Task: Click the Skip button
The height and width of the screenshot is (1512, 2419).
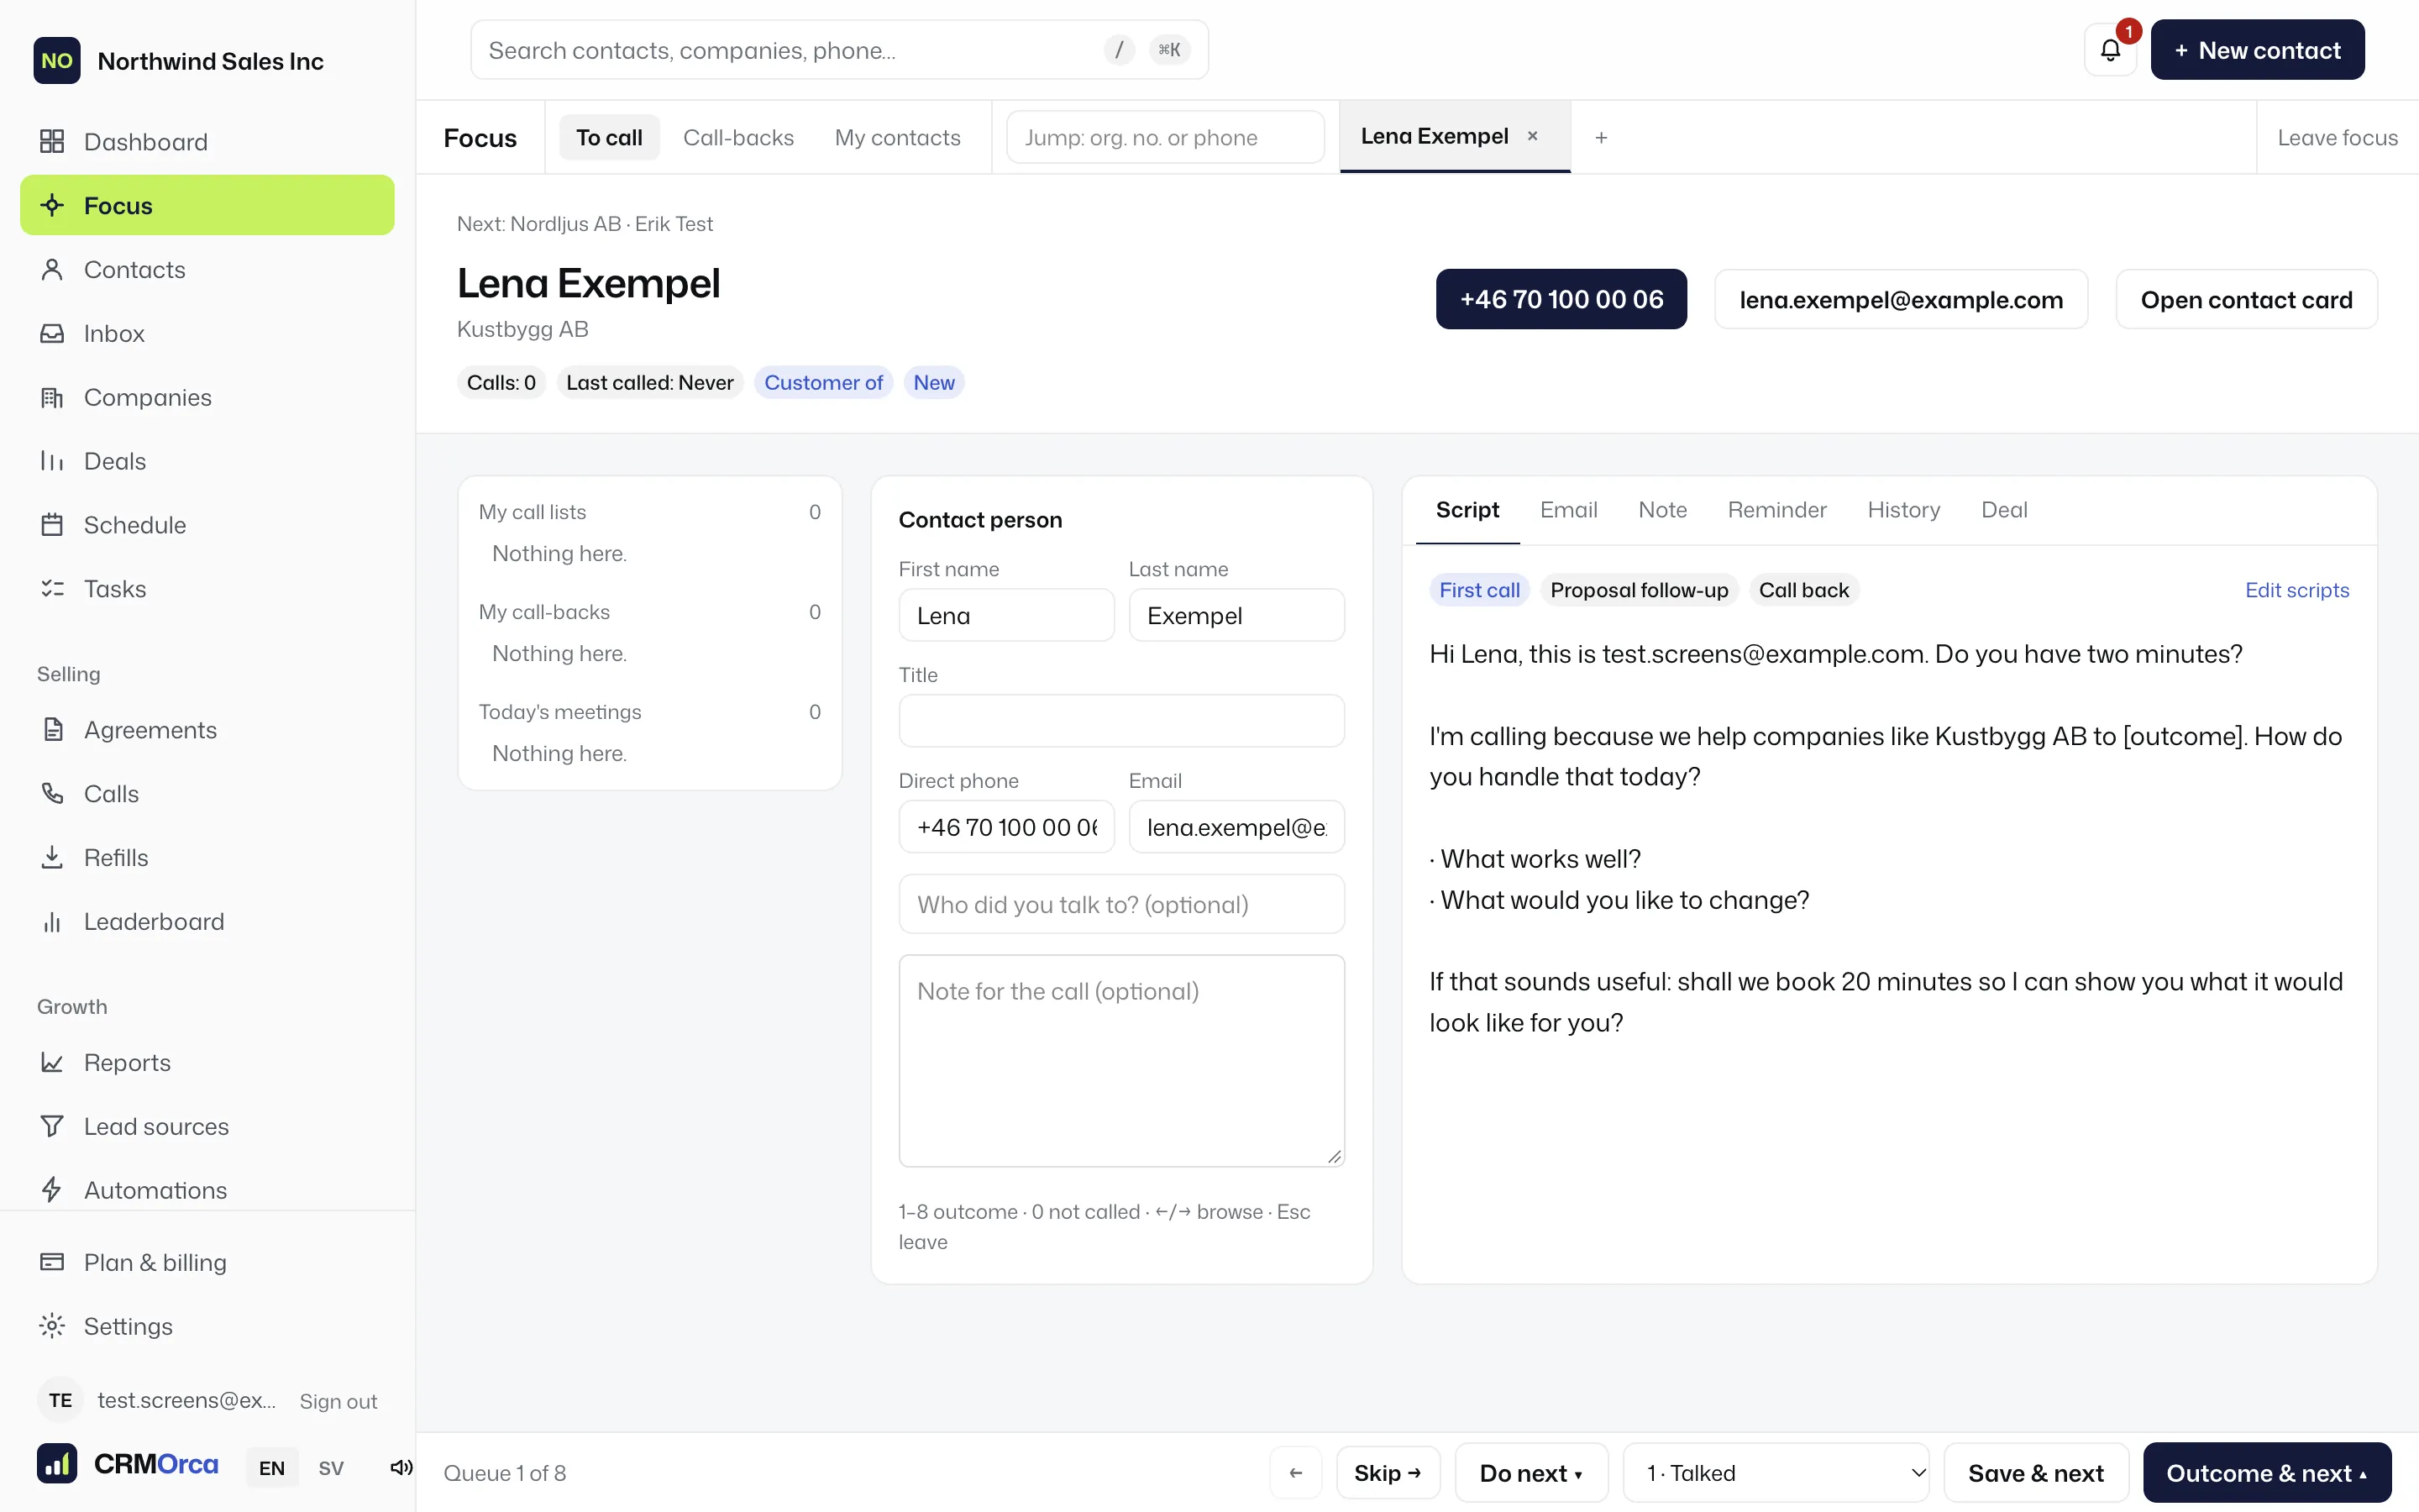Action: point(1388,1473)
